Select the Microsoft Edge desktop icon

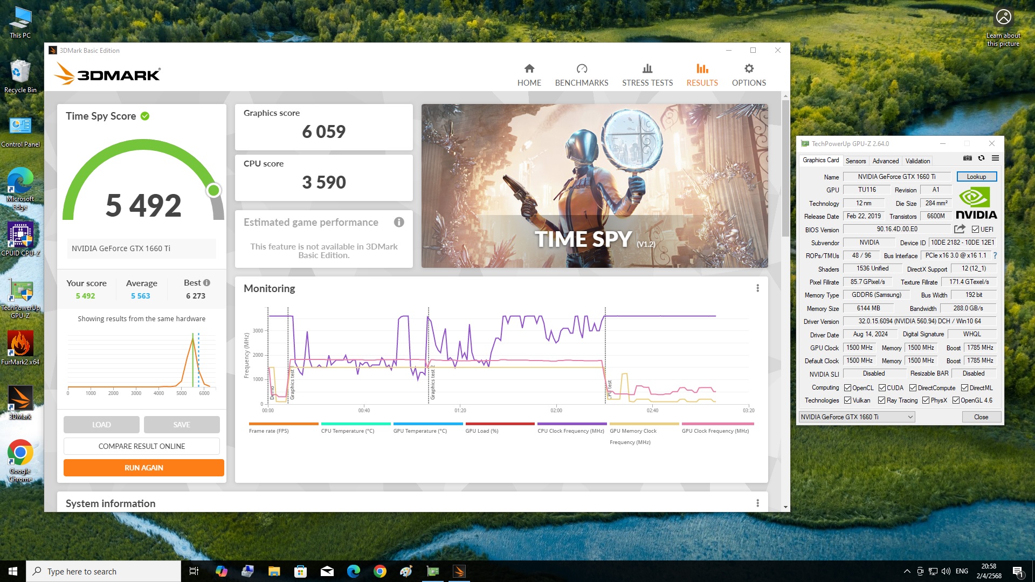20,188
